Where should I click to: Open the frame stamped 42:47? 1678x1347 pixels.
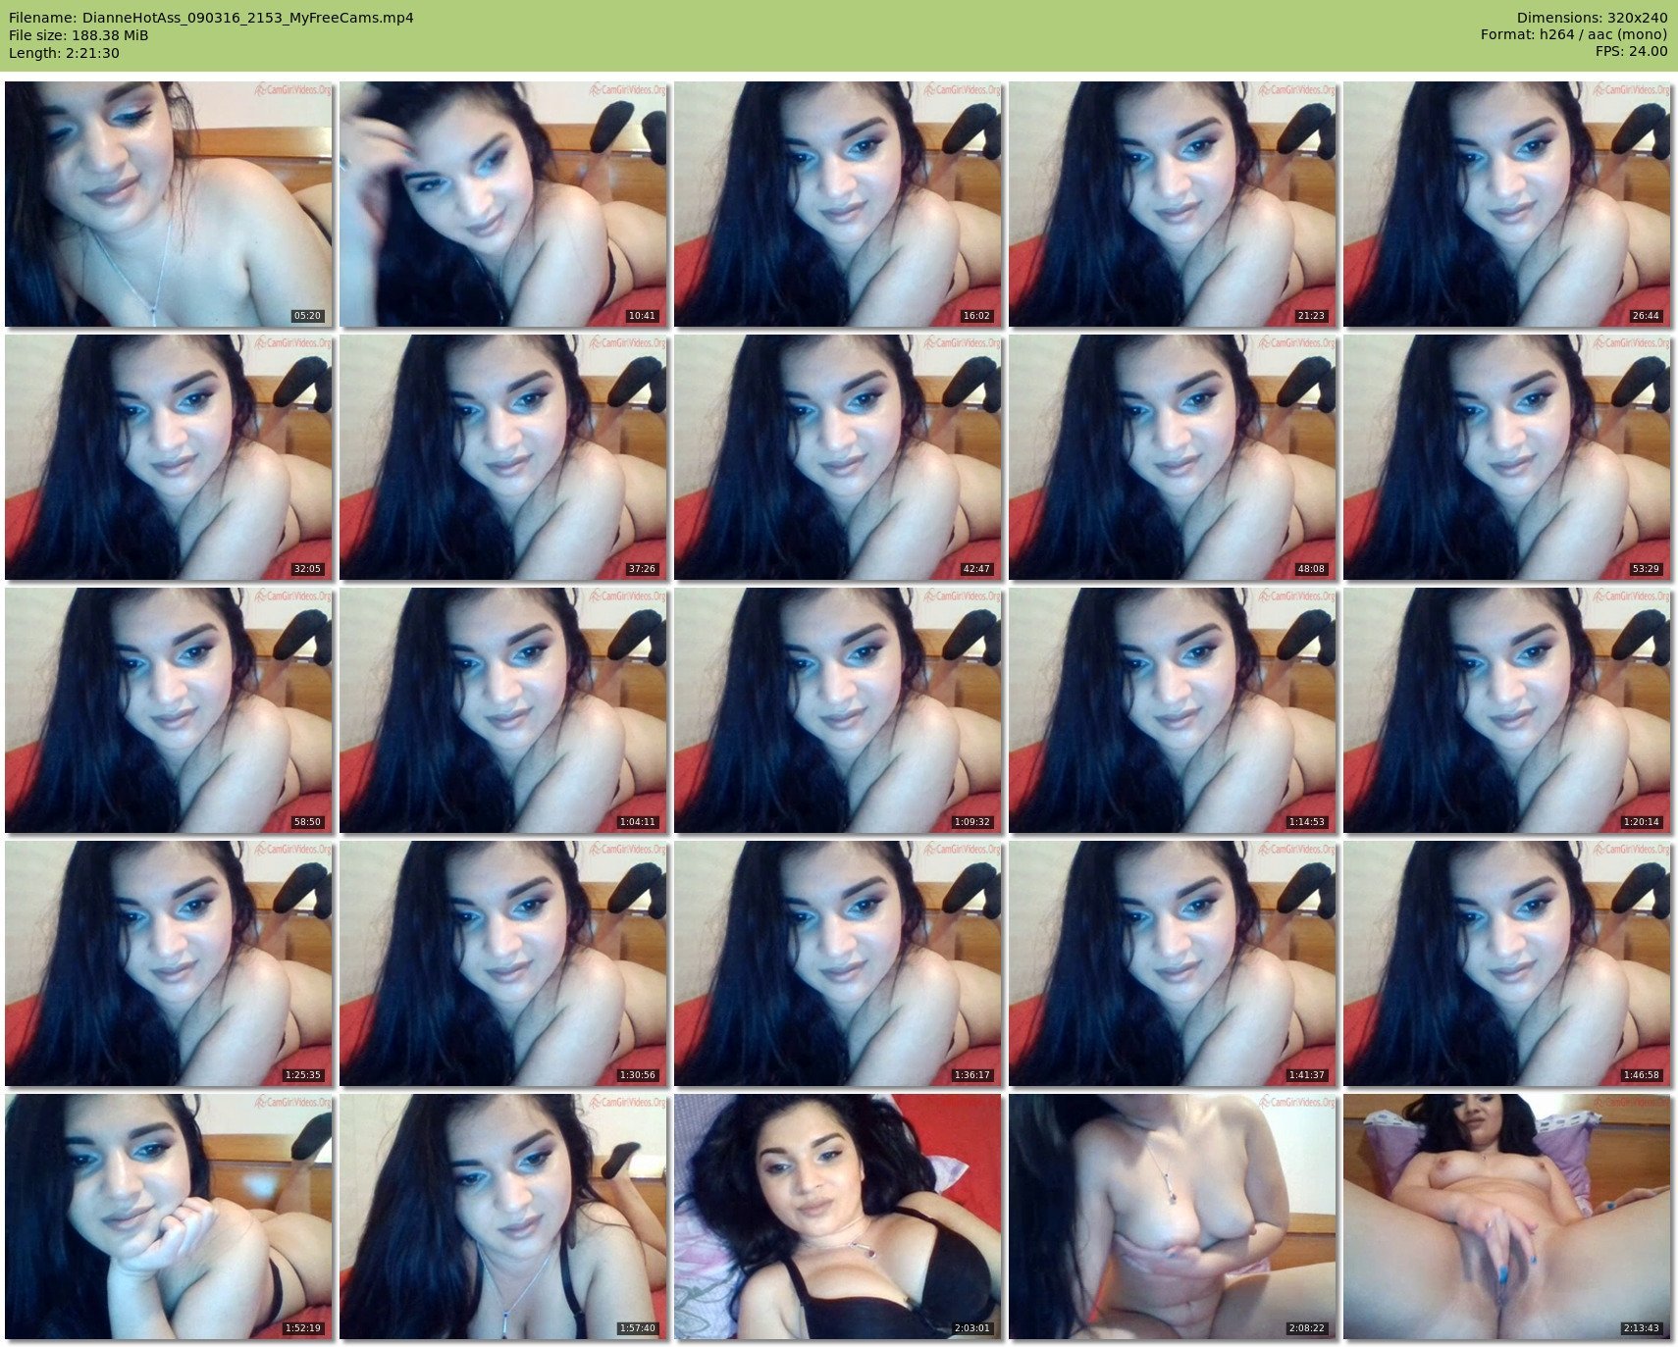pos(838,457)
